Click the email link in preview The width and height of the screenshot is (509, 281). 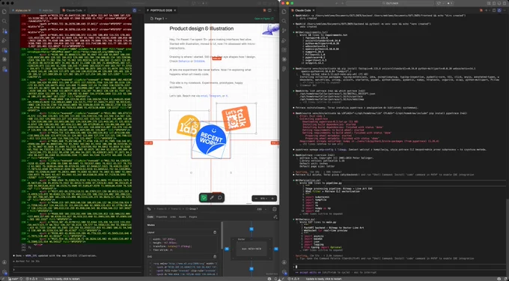[204, 96]
